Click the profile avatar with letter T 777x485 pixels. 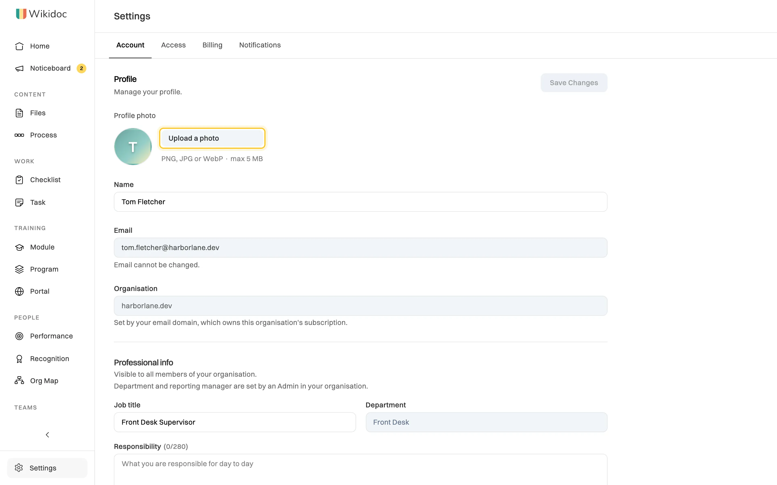click(x=133, y=147)
